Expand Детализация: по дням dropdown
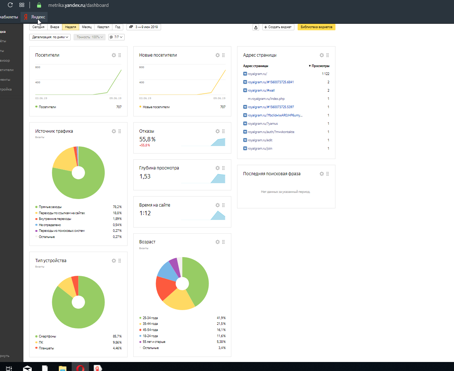 pos(50,37)
